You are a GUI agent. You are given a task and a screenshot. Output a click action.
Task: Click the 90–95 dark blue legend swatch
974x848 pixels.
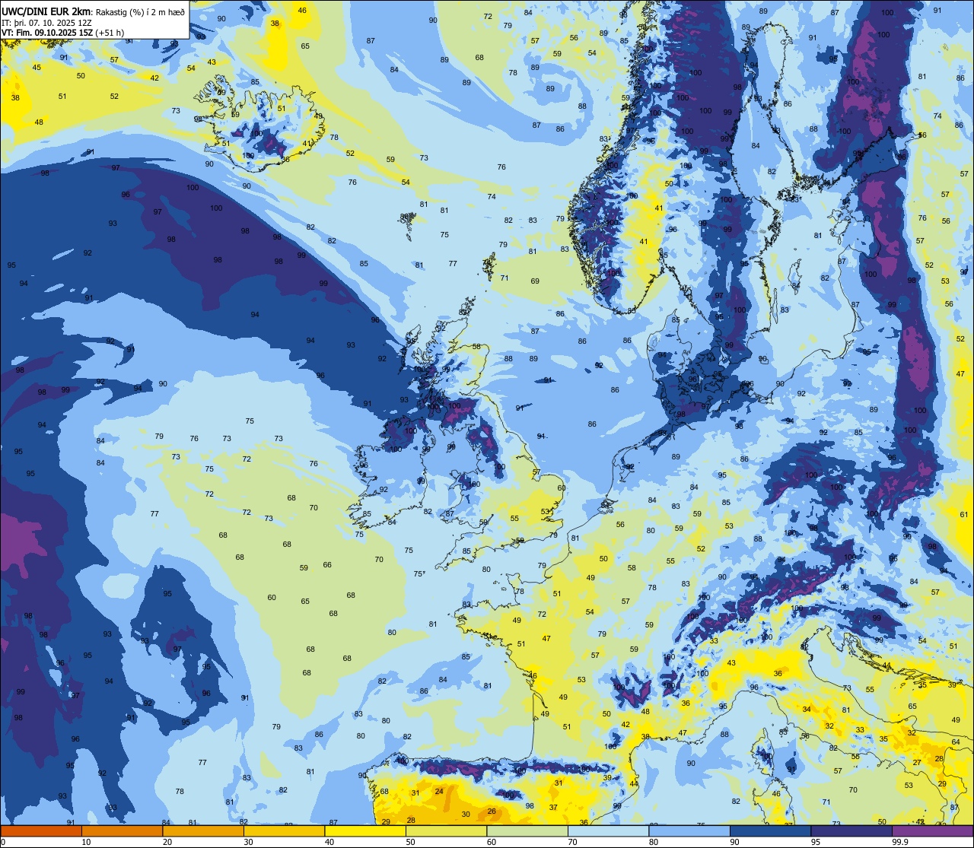point(770,831)
